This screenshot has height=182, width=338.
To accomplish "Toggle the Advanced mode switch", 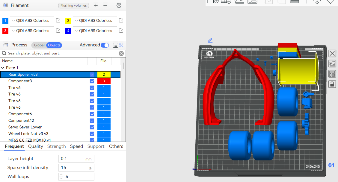I will (x=105, y=45).
